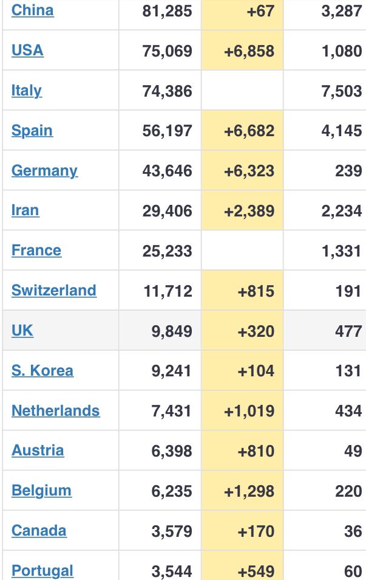Click the Canada country link
366x580 pixels.
[39, 531]
